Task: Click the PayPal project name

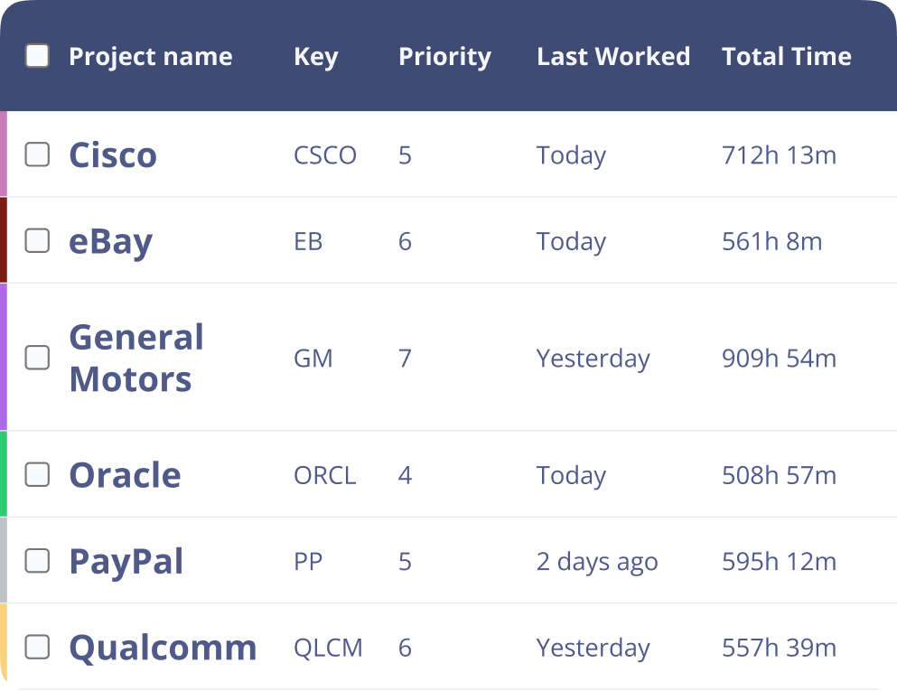Action: [126, 562]
